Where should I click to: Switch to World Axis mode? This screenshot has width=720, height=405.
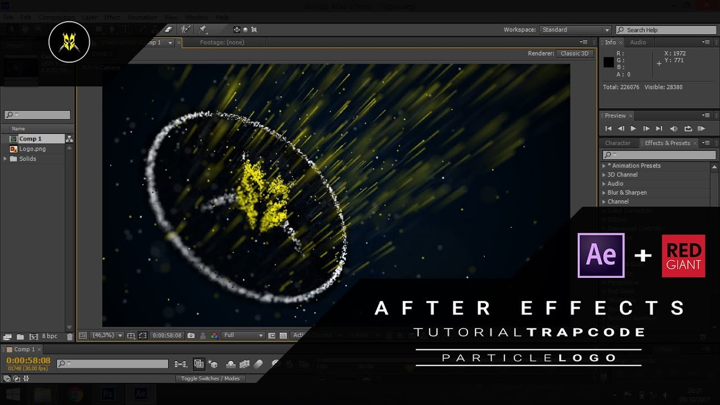point(245,30)
